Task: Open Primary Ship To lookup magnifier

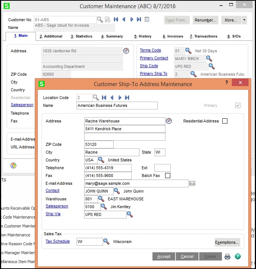Action: (x=194, y=74)
